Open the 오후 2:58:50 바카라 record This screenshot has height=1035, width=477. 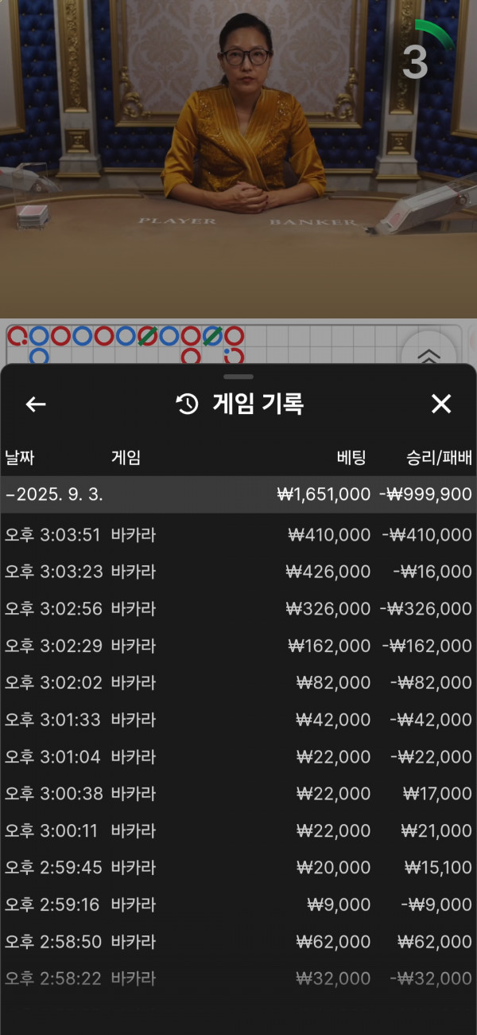click(238, 942)
